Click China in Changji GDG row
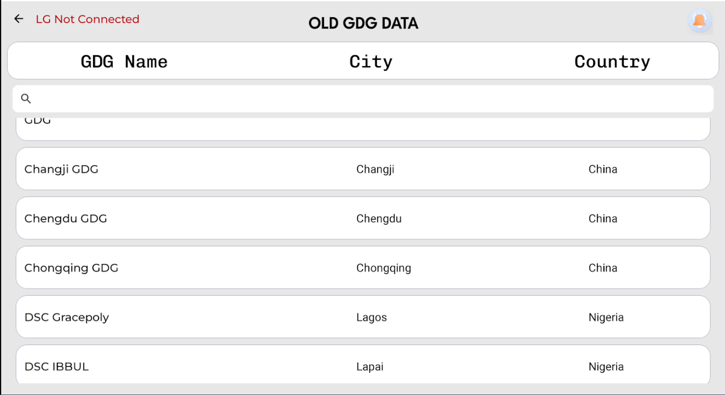The height and width of the screenshot is (395, 725). click(603, 169)
